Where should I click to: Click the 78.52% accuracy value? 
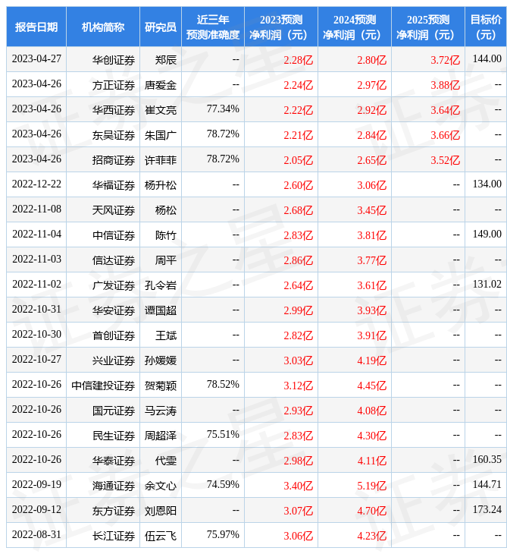click(x=223, y=385)
